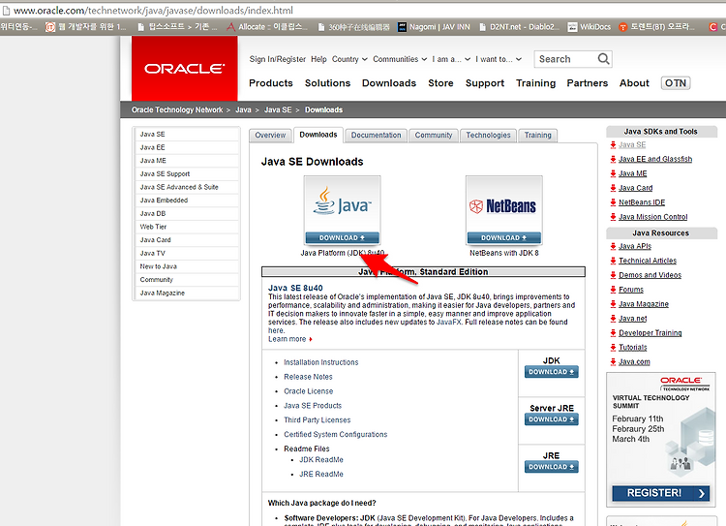726x526 pixels.
Task: Open the Support menu
Action: coord(485,83)
